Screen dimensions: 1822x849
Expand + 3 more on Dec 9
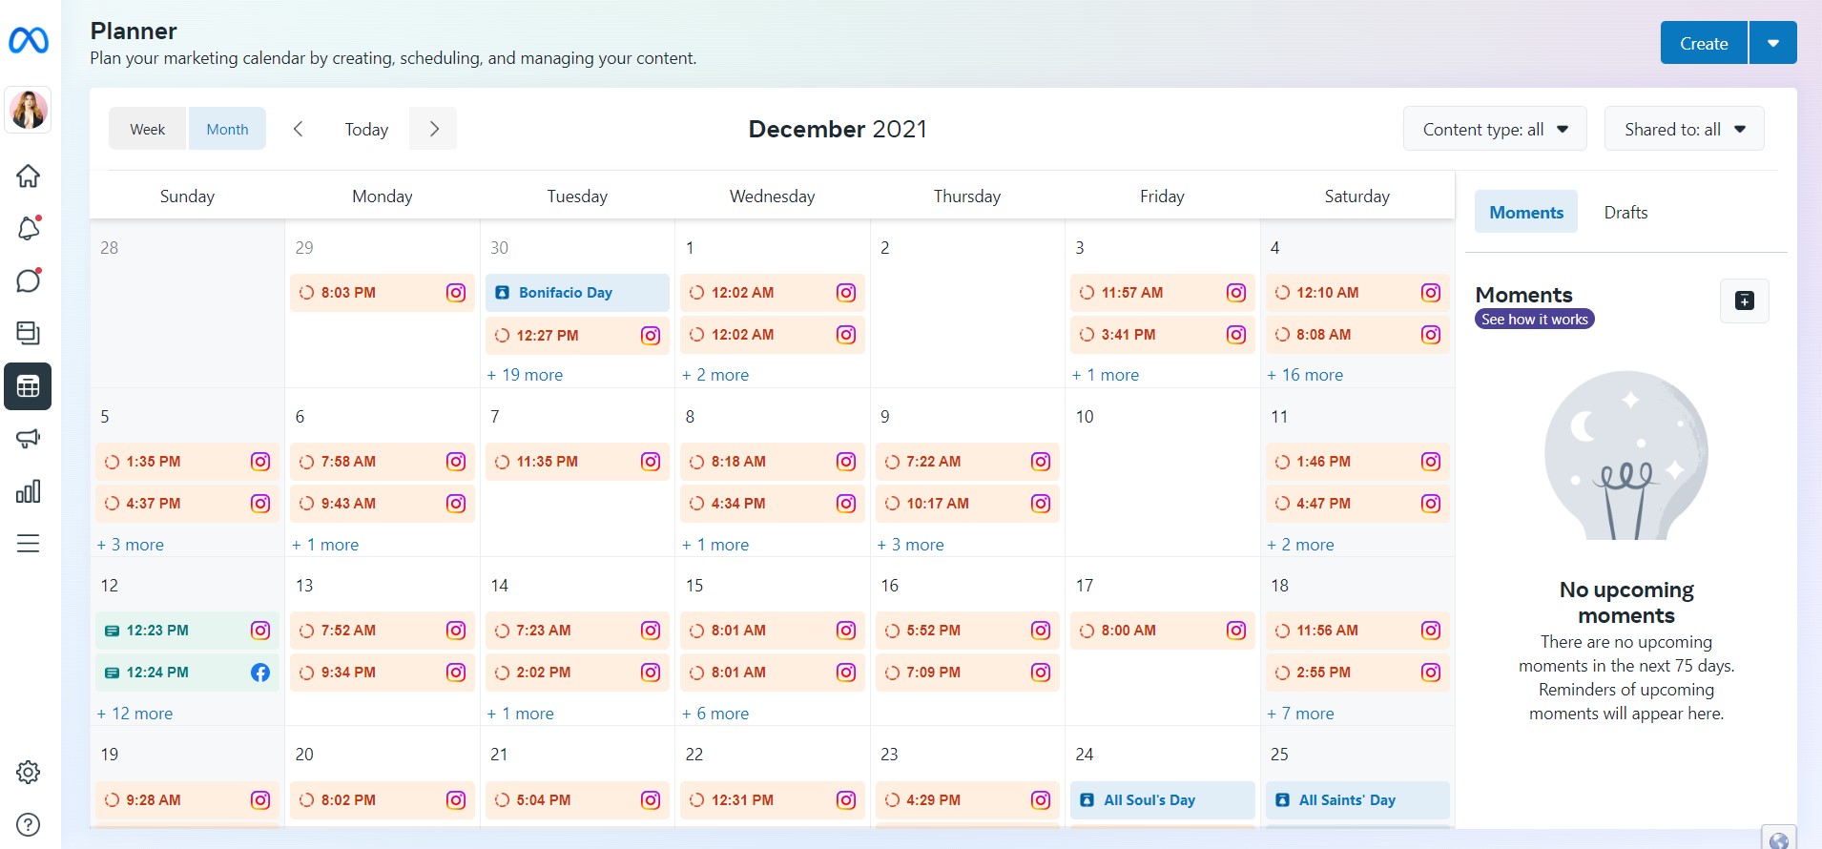tap(910, 545)
